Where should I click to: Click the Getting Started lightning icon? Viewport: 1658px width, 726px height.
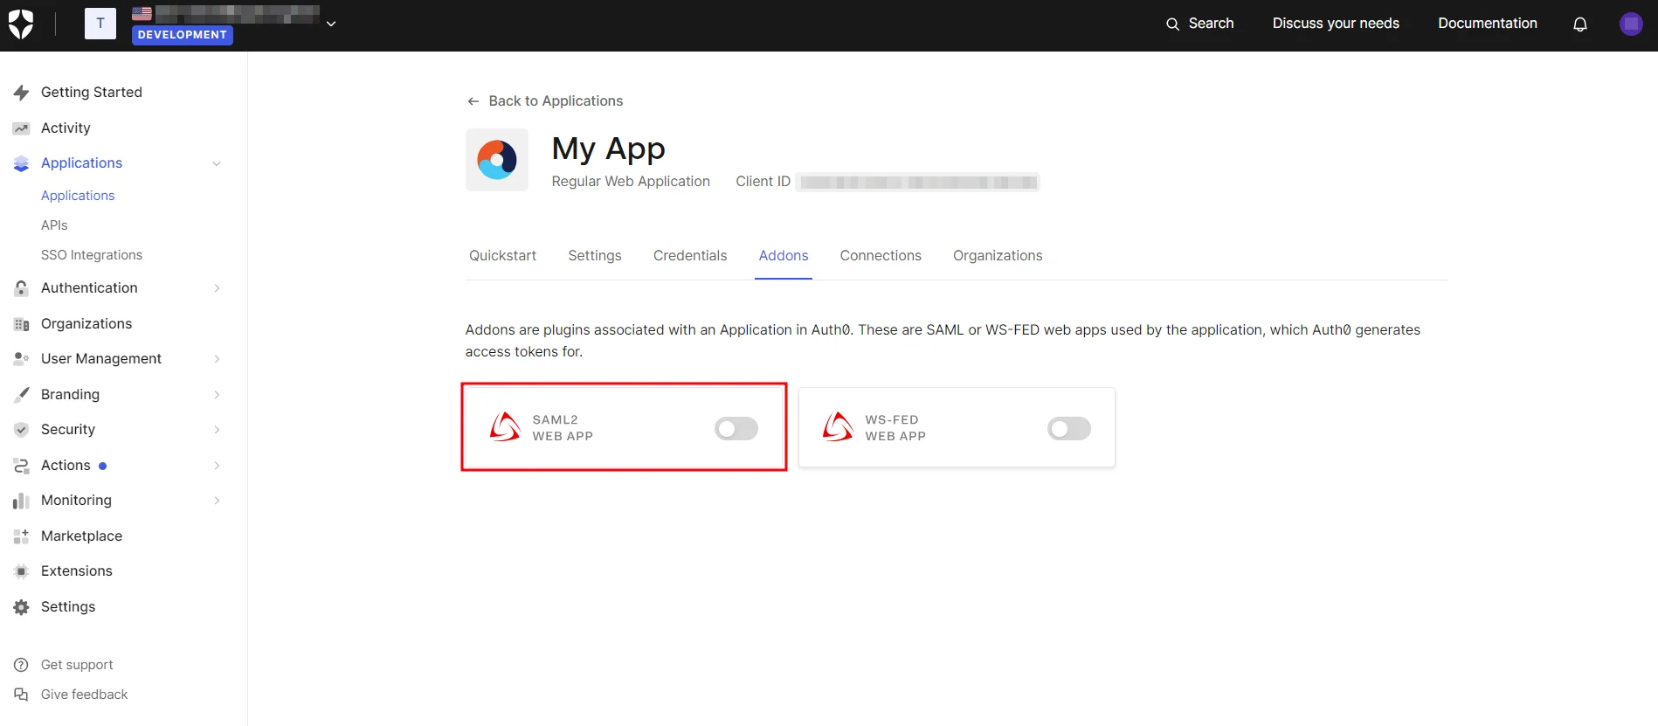coord(22,93)
